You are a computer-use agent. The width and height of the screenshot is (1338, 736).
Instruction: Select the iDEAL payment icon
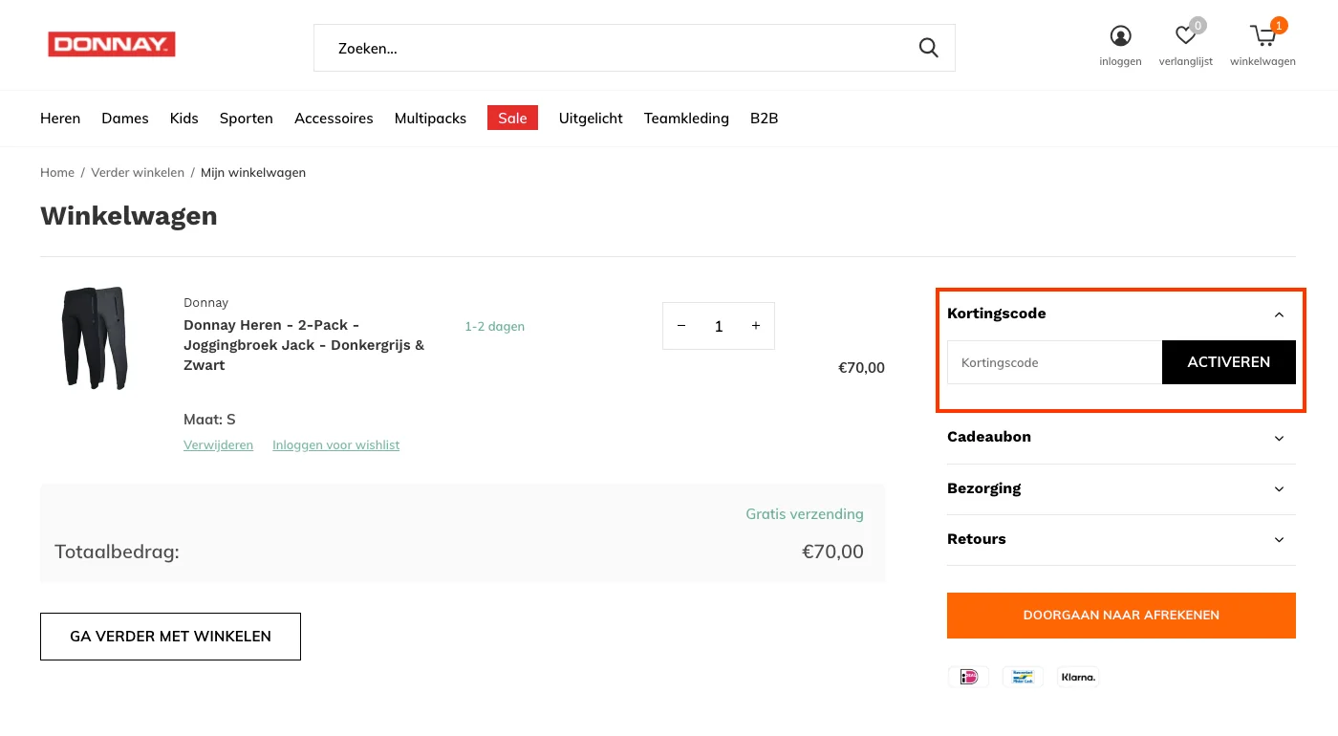click(968, 677)
